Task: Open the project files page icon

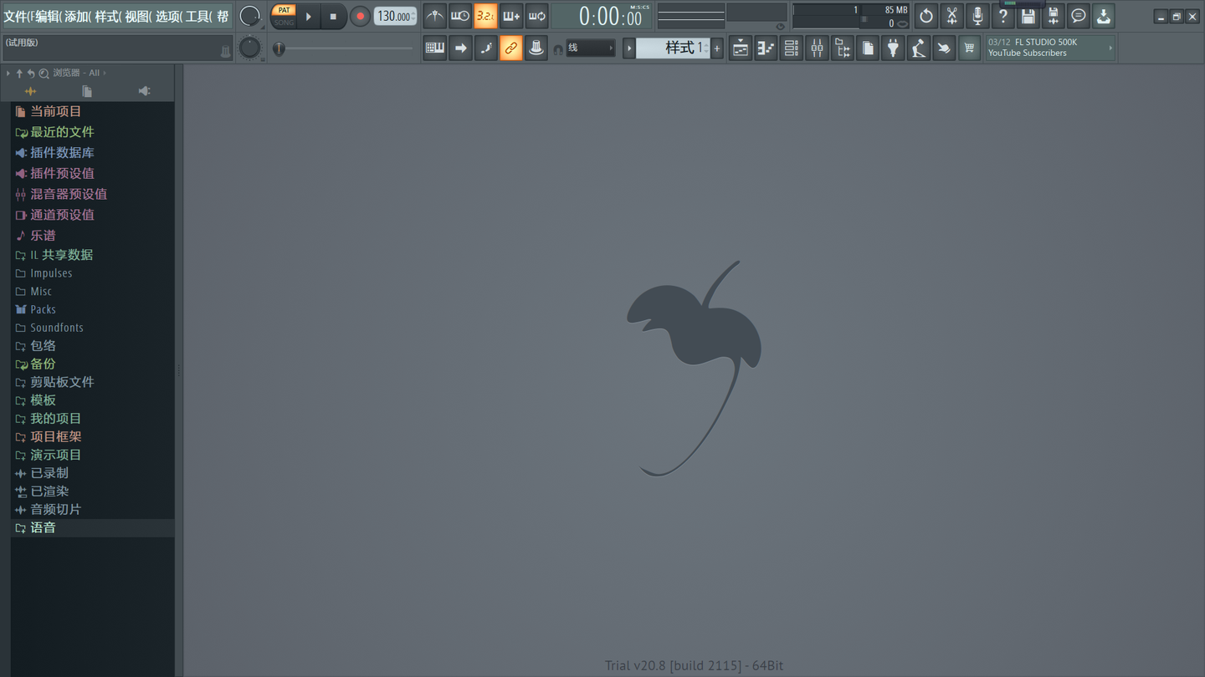Action: pyautogui.click(x=868, y=48)
